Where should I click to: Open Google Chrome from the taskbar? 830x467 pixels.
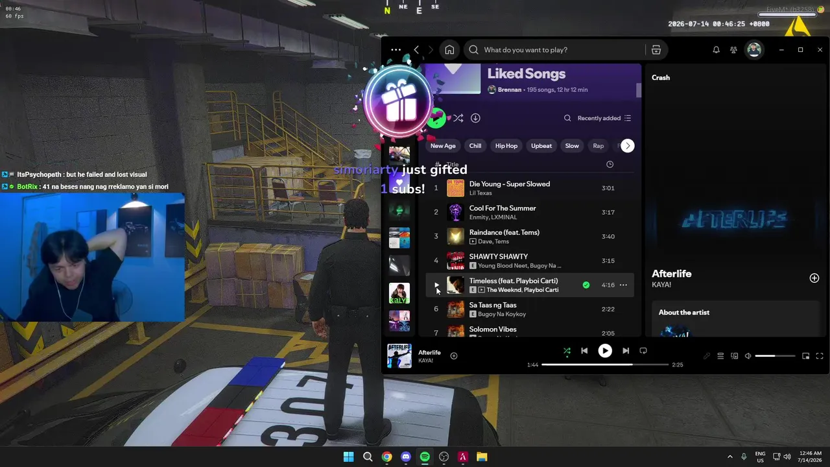[x=386, y=457]
